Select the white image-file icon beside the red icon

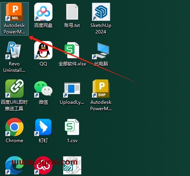[72, 165]
